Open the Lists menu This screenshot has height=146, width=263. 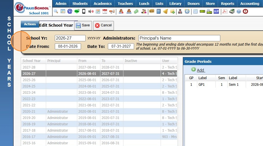(159, 3)
